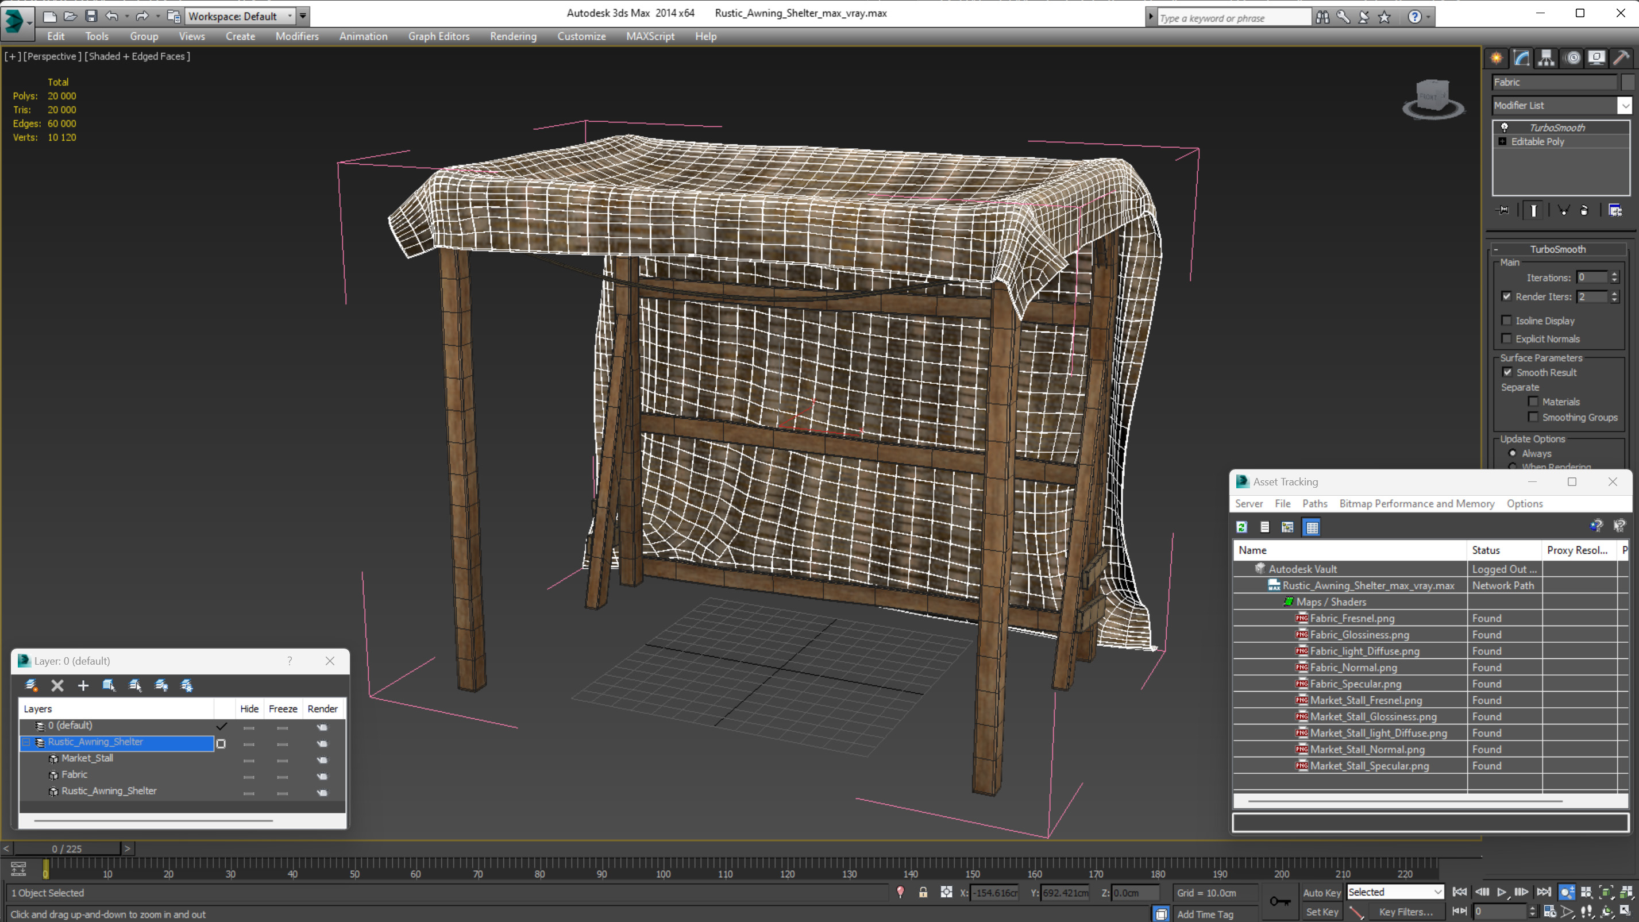Switch Asset Tracking to table view icon
1639x922 pixels.
pos(1312,527)
